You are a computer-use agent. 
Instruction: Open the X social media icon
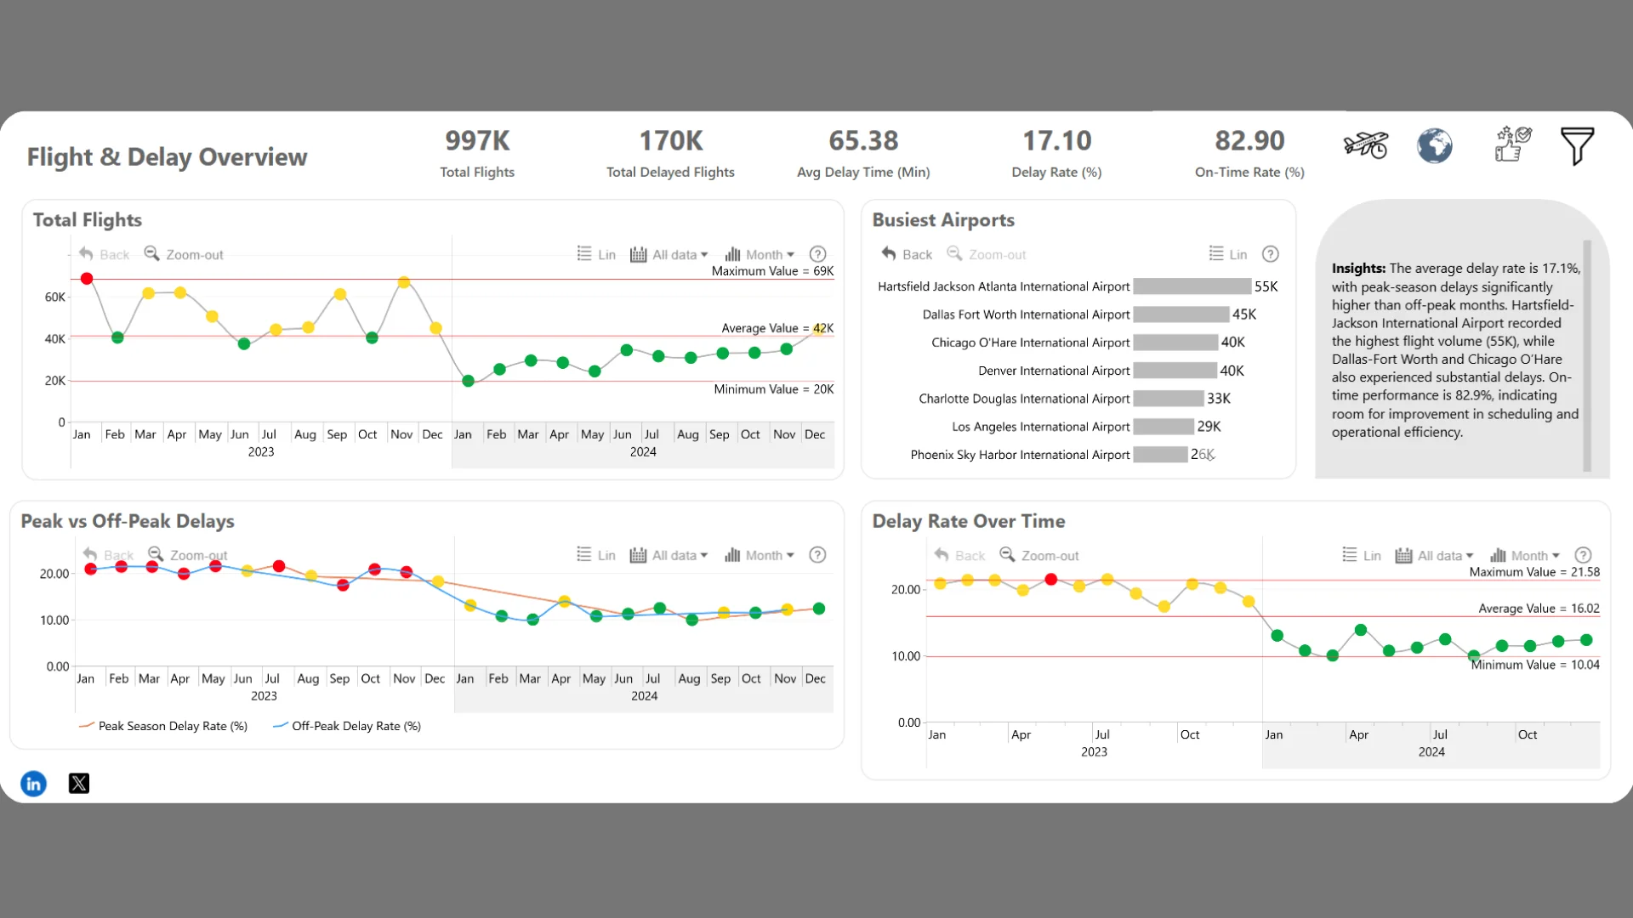pos(79,783)
